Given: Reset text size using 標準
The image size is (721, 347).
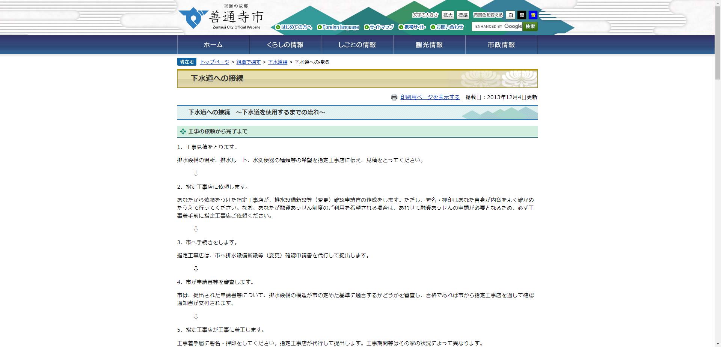Looking at the screenshot, I should point(462,15).
